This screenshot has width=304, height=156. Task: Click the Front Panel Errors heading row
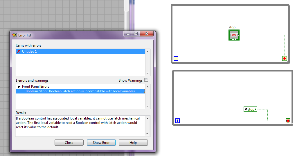coord(80,87)
